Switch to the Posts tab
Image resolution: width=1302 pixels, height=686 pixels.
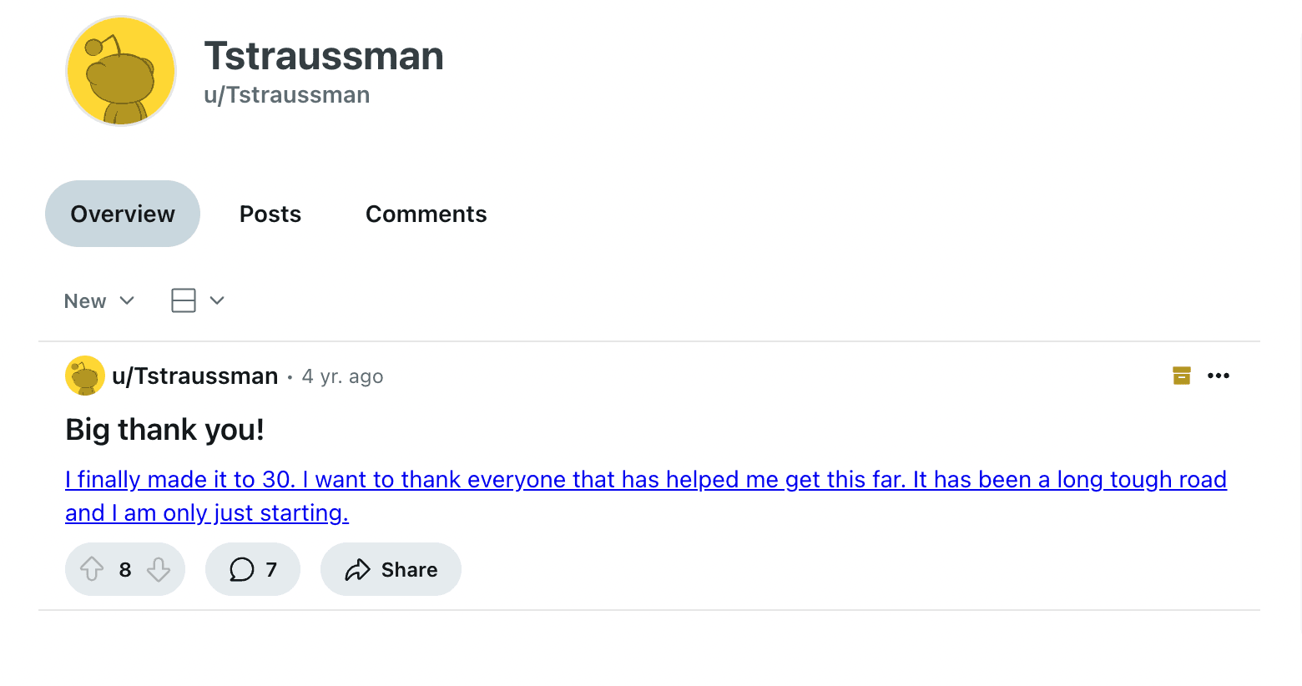coord(270,214)
